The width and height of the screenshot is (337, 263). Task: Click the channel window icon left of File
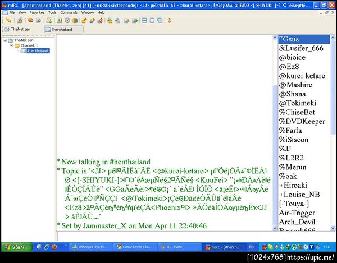(5, 13)
